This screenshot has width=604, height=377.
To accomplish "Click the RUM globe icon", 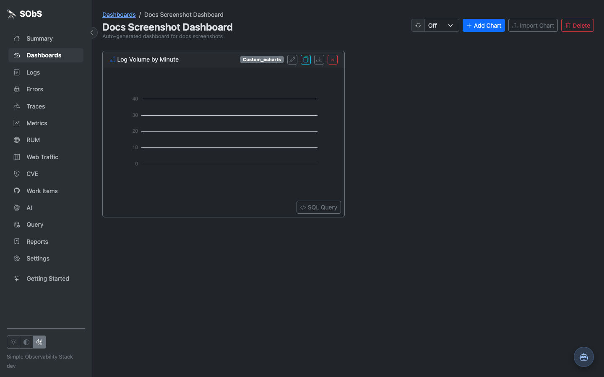I will 17,140.
